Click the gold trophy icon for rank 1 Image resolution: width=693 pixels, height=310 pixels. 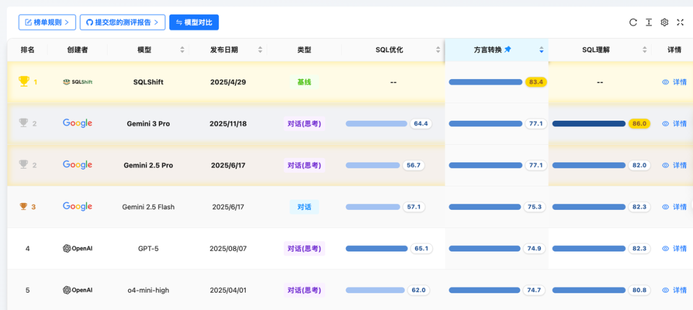24,82
